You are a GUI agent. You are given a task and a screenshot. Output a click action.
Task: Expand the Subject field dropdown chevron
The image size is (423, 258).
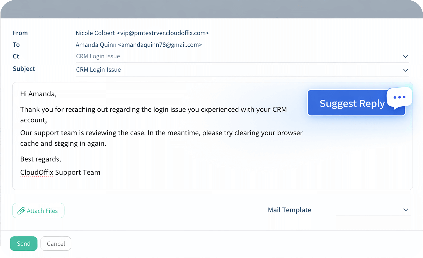[x=405, y=70]
